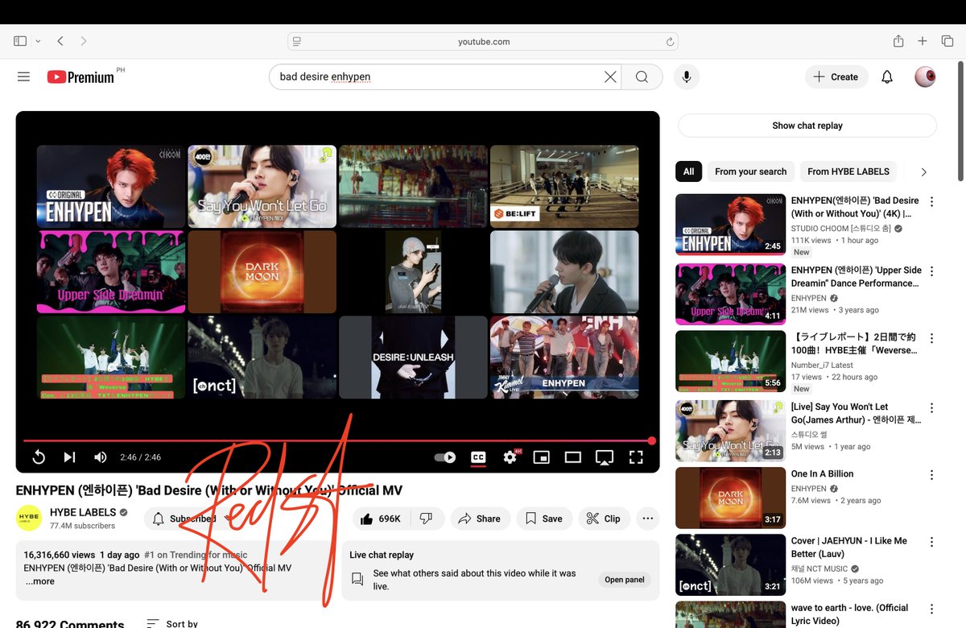Open Sort by comments menu
This screenshot has width=966, height=628.
click(x=172, y=623)
